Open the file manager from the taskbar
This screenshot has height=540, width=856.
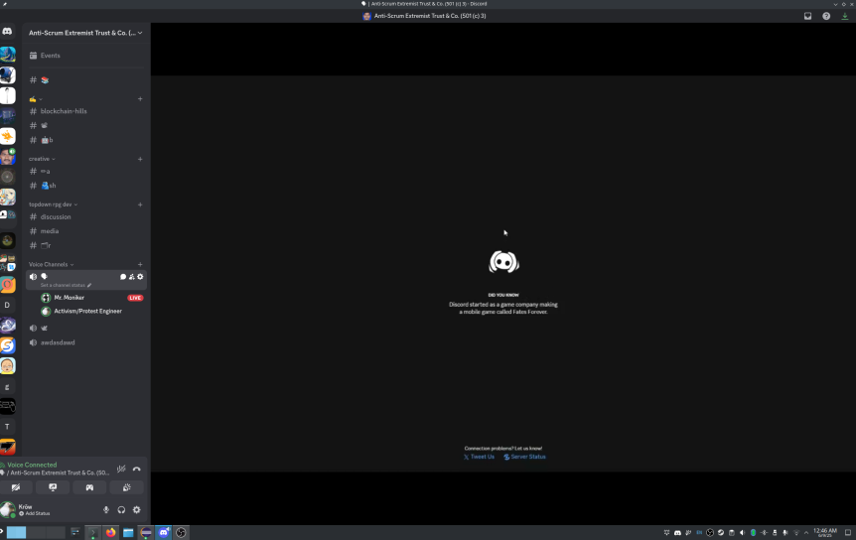pyautogui.click(x=128, y=532)
